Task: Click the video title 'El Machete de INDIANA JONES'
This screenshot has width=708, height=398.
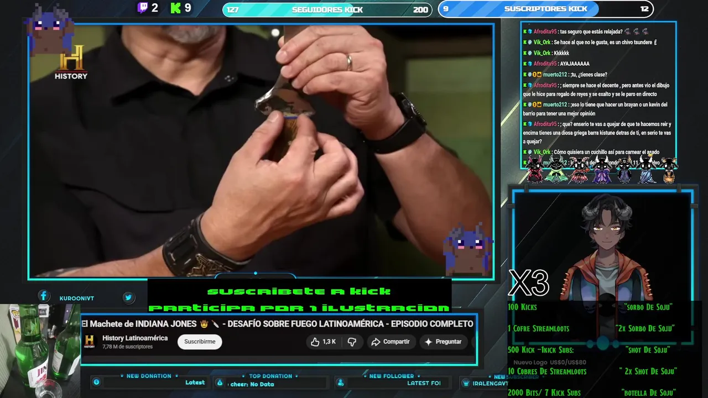Action: tap(277, 323)
